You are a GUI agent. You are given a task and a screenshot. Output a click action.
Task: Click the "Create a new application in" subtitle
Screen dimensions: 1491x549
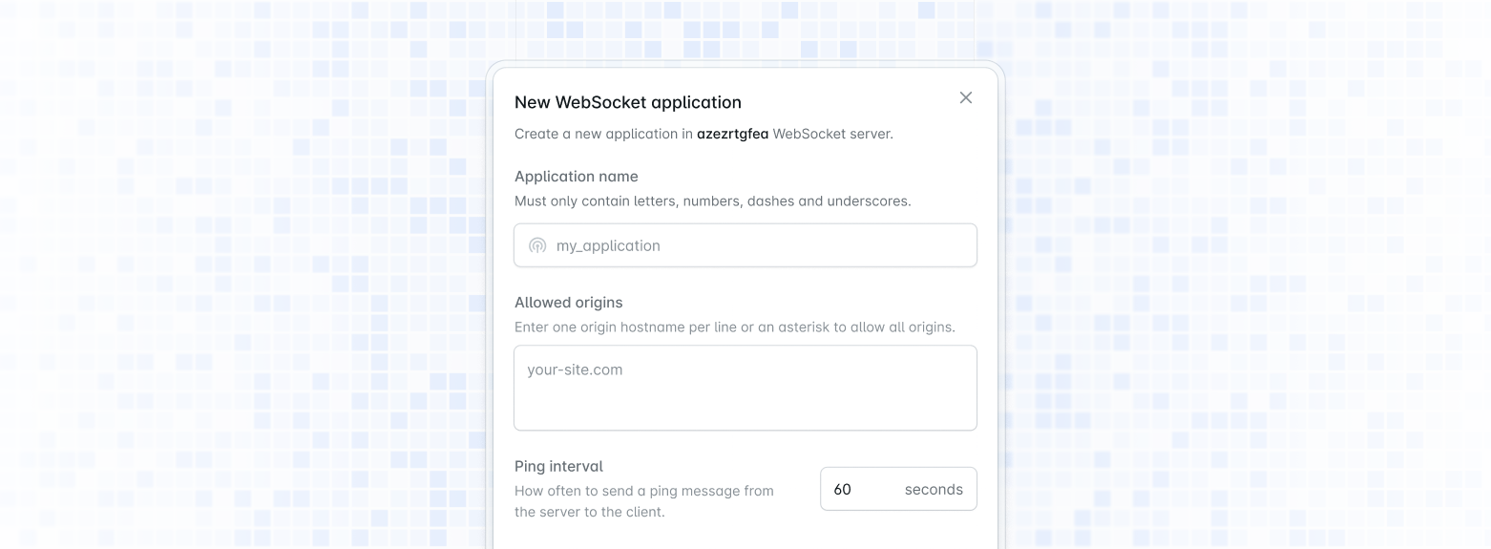pos(603,134)
